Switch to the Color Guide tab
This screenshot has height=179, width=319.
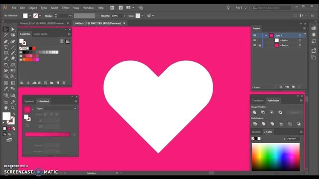click(x=41, y=34)
